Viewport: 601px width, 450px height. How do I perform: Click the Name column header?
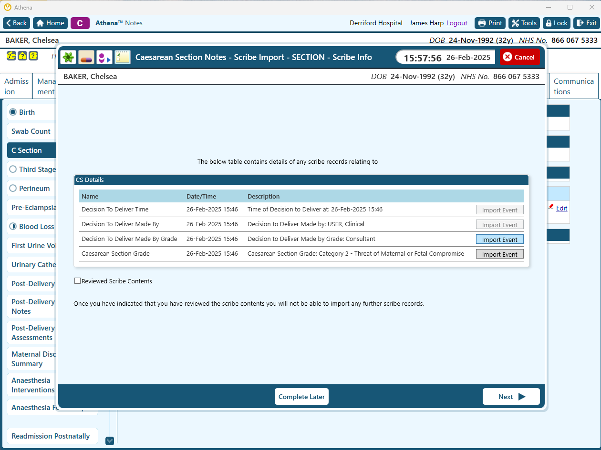90,196
